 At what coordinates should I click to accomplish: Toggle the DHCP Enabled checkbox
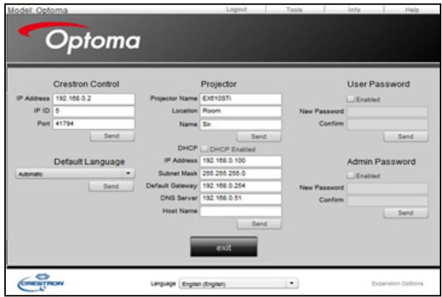204,148
